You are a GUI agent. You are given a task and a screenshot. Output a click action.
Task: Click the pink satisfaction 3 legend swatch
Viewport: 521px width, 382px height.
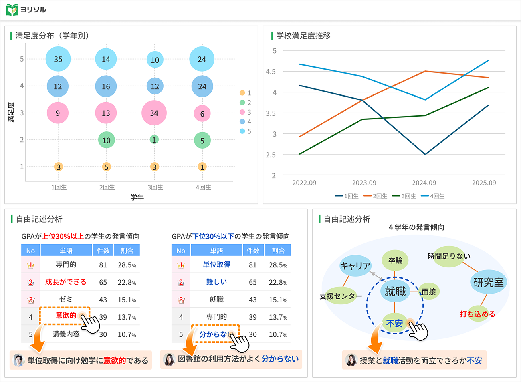(242, 112)
